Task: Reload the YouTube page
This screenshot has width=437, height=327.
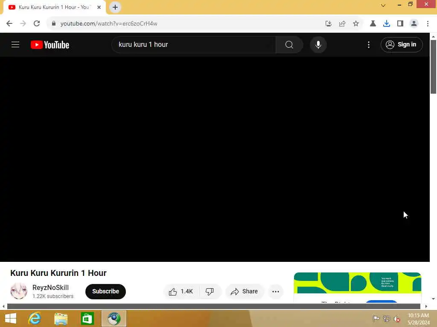Action: (37, 24)
